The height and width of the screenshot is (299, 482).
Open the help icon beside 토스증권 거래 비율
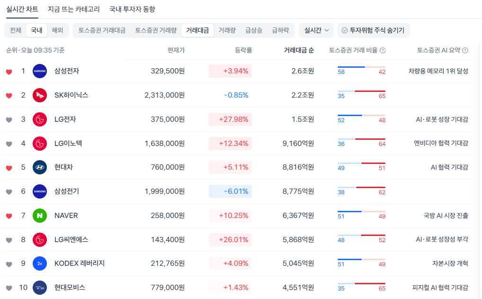click(383, 50)
